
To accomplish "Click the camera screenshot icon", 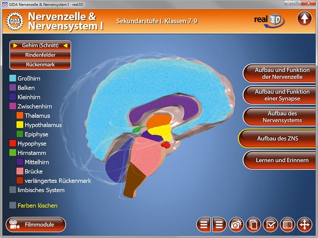I will [236, 225].
